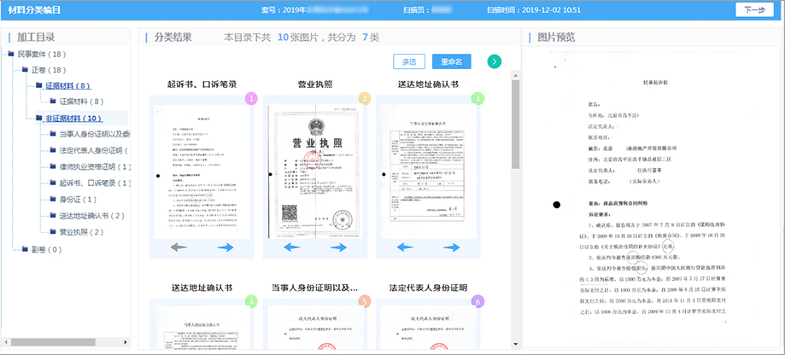Click the 重命名 rename button
Viewport: 785px width, 355px height.
[451, 61]
